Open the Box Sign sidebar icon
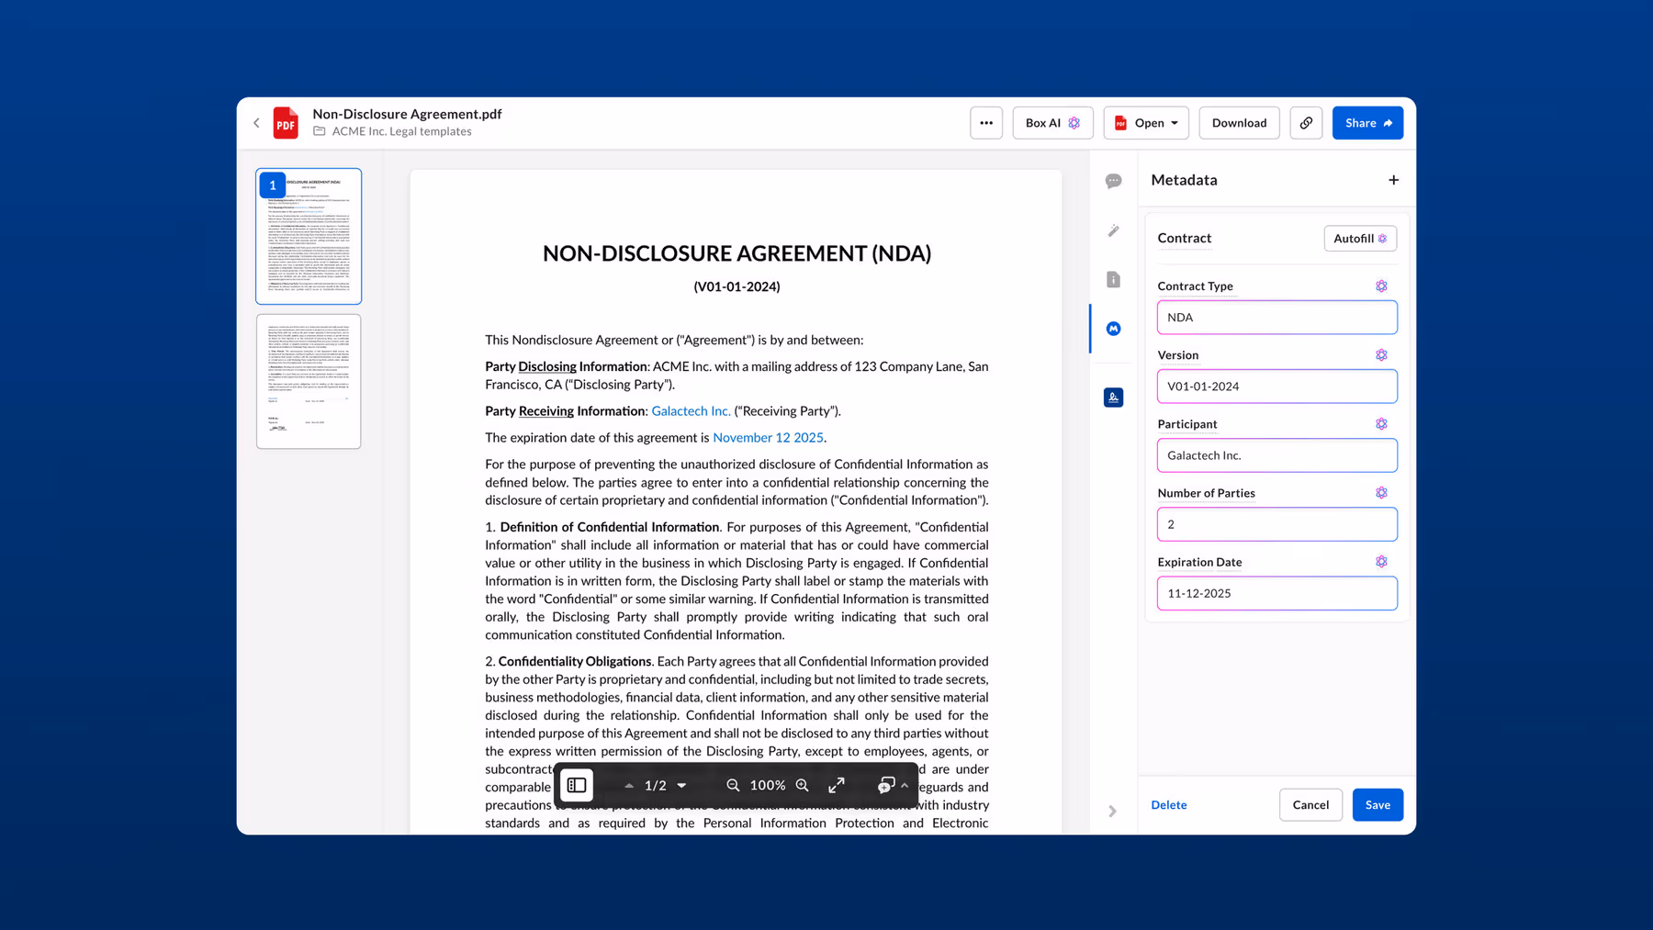1653x930 pixels. (x=1113, y=398)
